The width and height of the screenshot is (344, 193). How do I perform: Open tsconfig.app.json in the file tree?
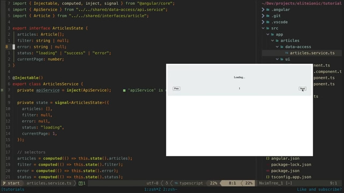pyautogui.click(x=291, y=177)
